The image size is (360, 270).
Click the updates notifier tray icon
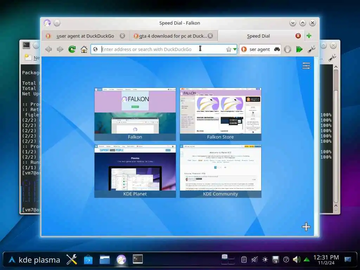click(x=286, y=260)
